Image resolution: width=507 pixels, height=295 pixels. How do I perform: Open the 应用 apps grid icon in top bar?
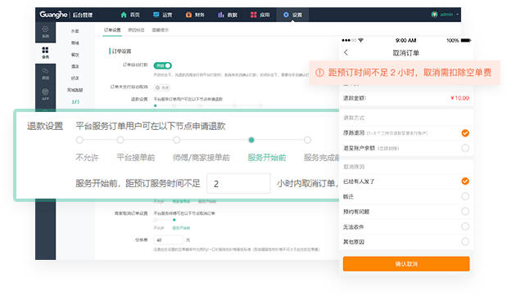point(254,15)
